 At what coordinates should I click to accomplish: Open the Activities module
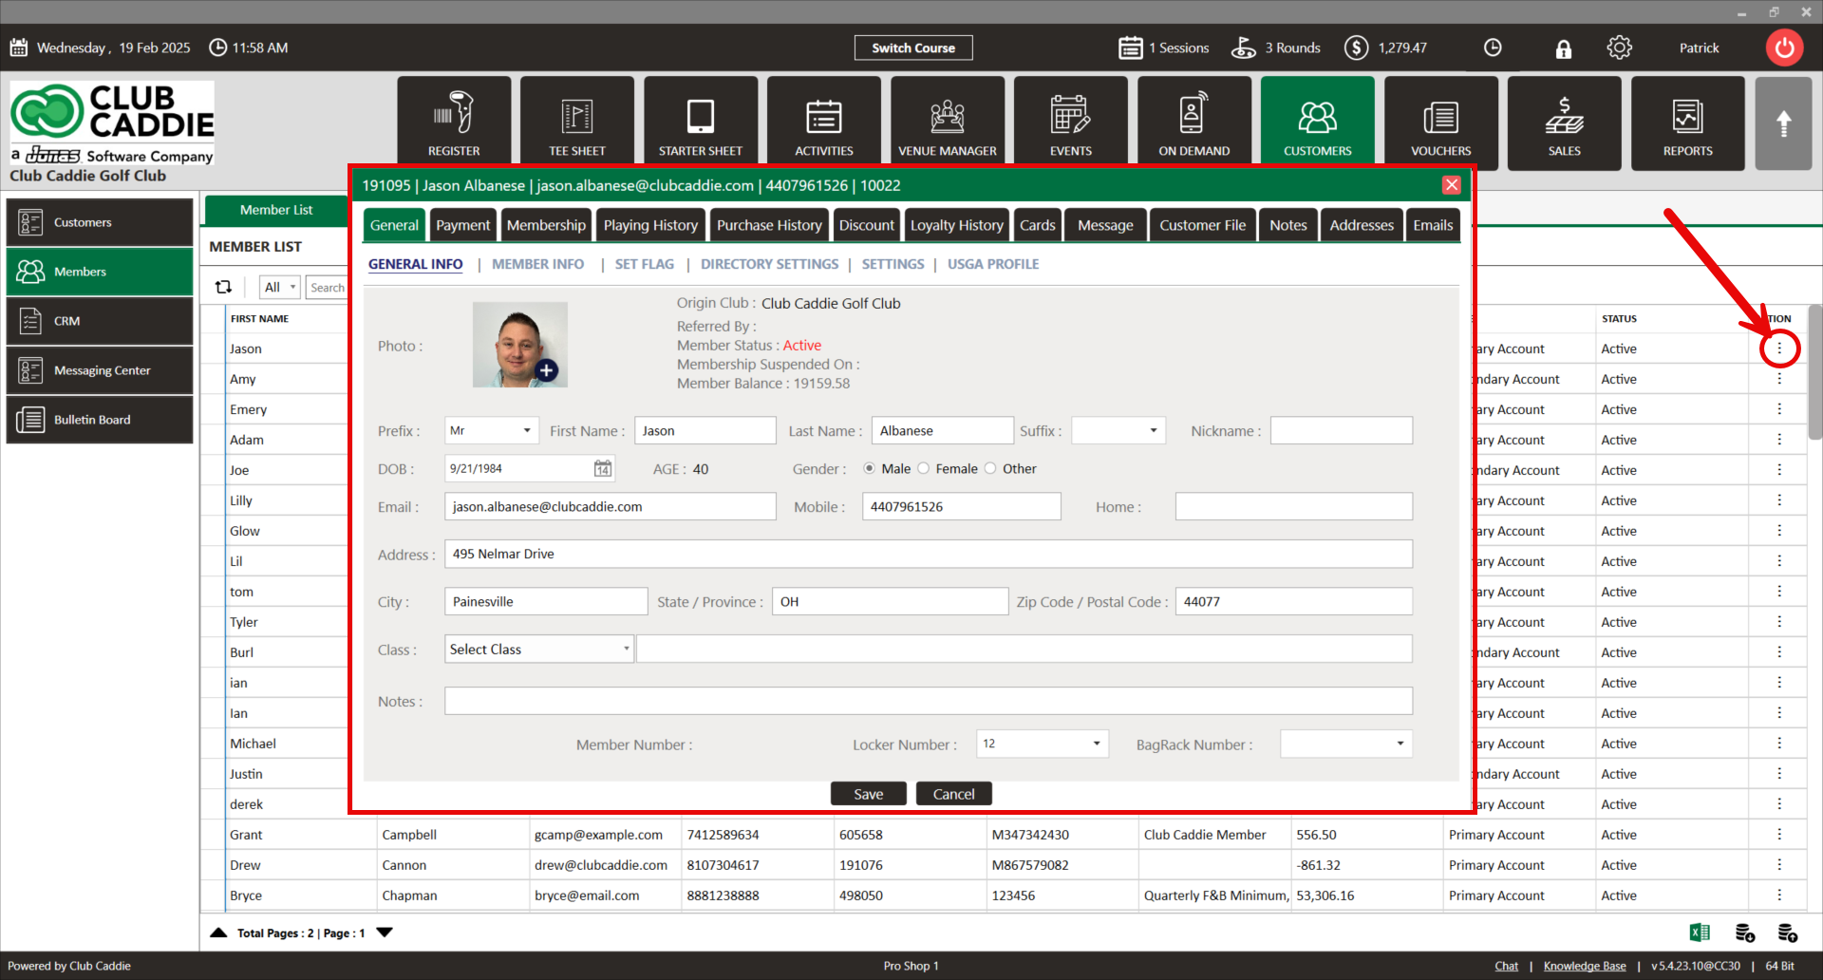(x=824, y=123)
